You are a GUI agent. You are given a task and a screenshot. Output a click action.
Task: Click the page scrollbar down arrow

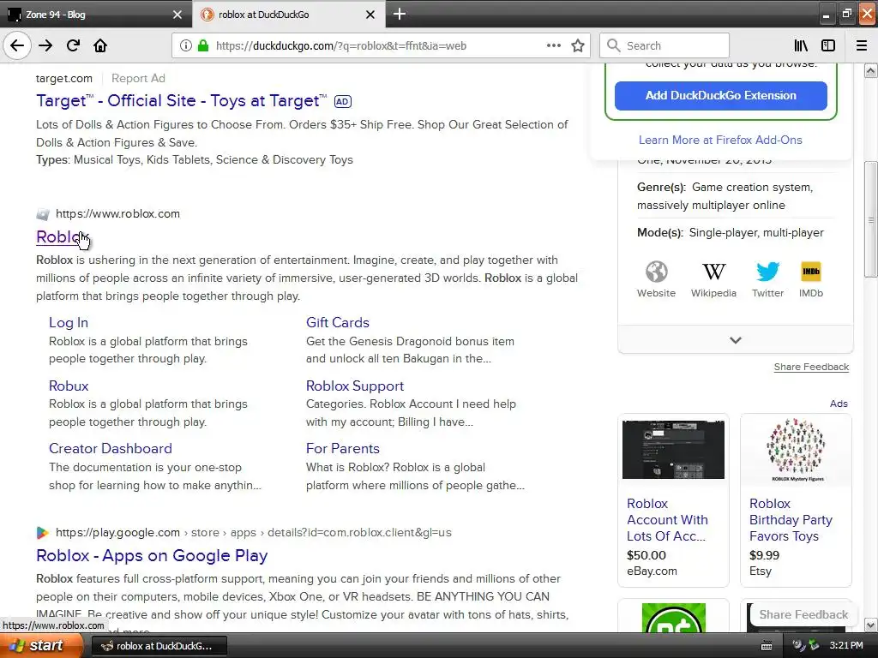pyautogui.click(x=870, y=625)
